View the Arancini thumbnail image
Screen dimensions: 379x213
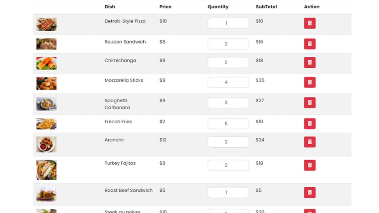(46, 144)
